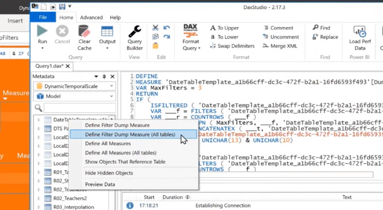Viewport: 383px width, 210px height.
Task: Click the info icon in the log row
Action: (x=130, y=206)
